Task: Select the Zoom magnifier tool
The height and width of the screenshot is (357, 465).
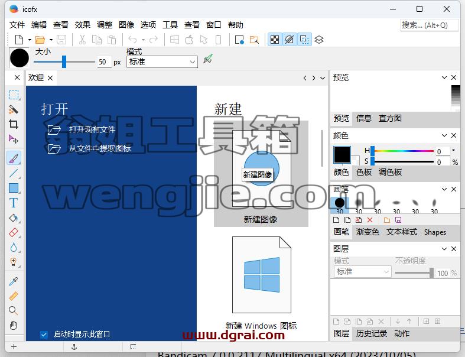Action: click(14, 311)
